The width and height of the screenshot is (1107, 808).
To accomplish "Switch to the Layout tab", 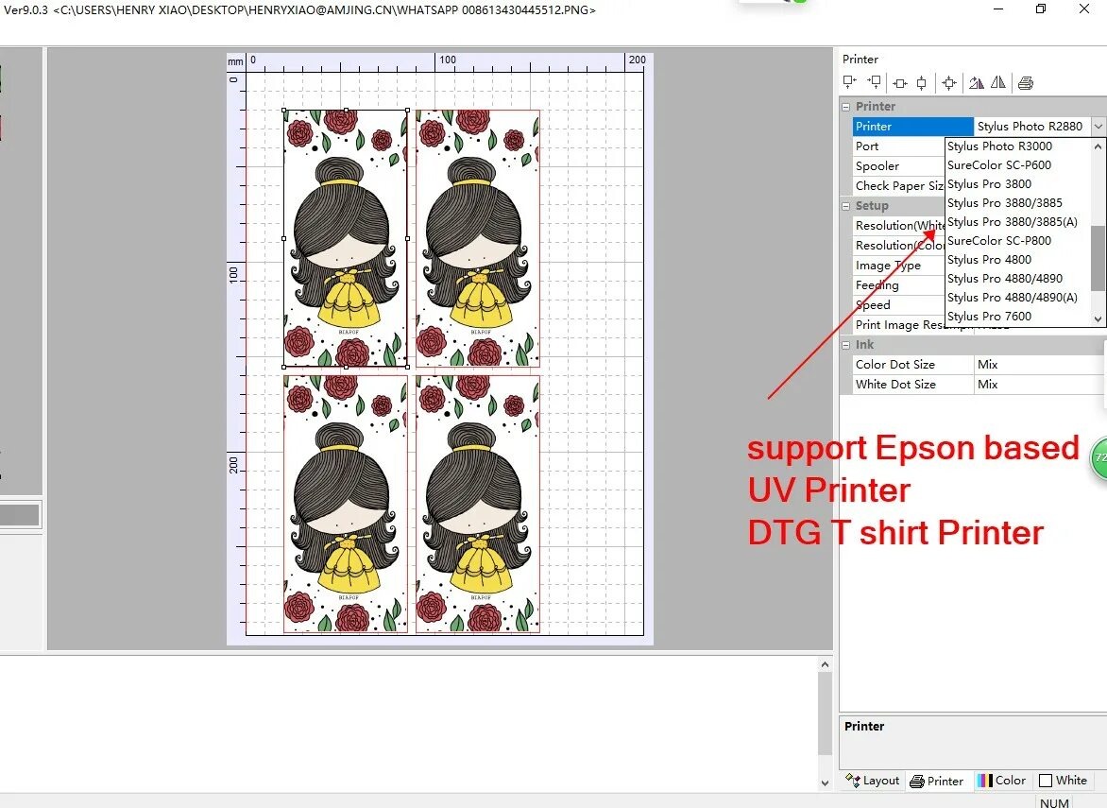I will click(873, 781).
